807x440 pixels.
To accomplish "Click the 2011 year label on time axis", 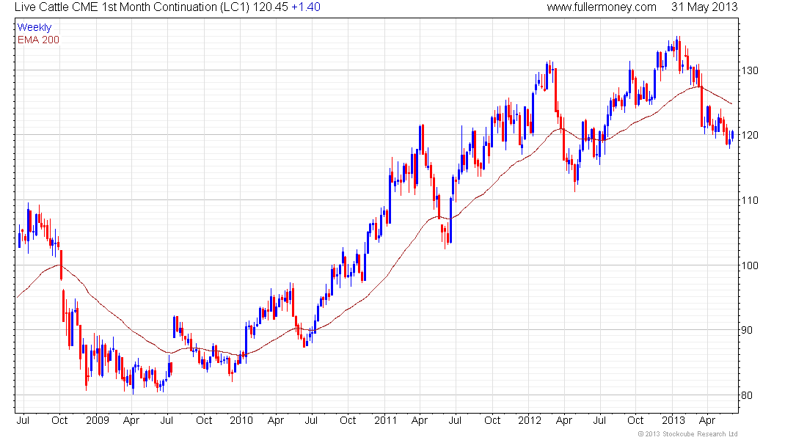I will click(x=385, y=420).
